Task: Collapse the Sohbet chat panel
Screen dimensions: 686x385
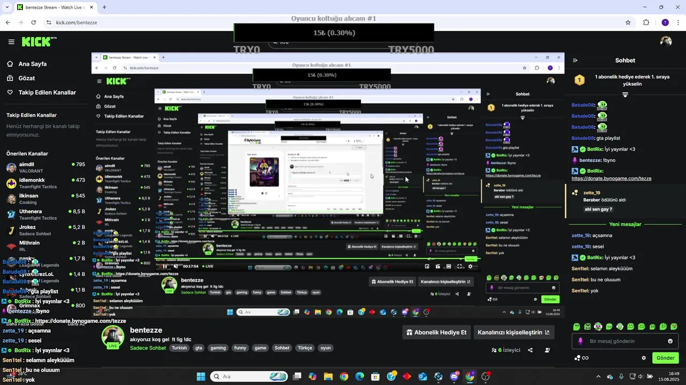Action: [575, 61]
